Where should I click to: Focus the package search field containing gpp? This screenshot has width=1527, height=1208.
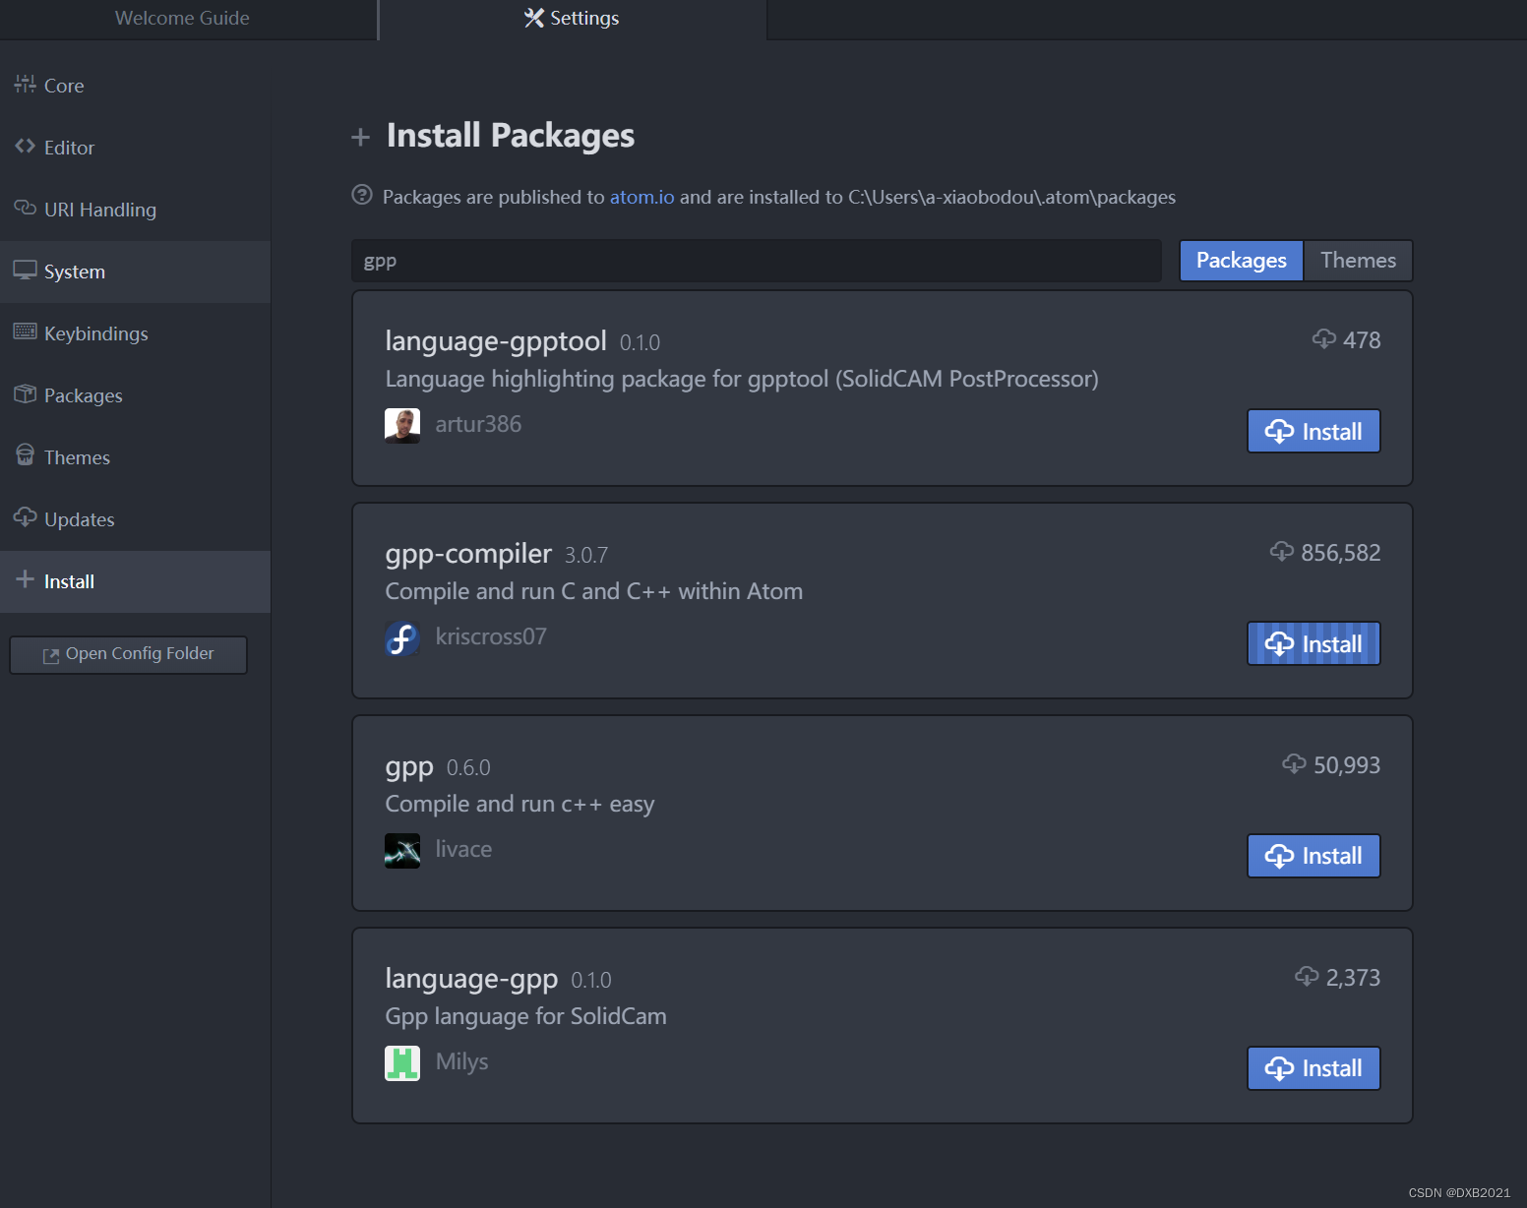tap(757, 261)
